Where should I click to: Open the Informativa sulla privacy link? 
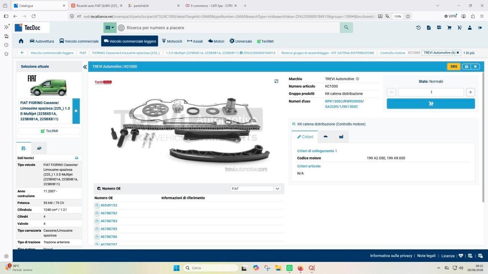pos(391,256)
